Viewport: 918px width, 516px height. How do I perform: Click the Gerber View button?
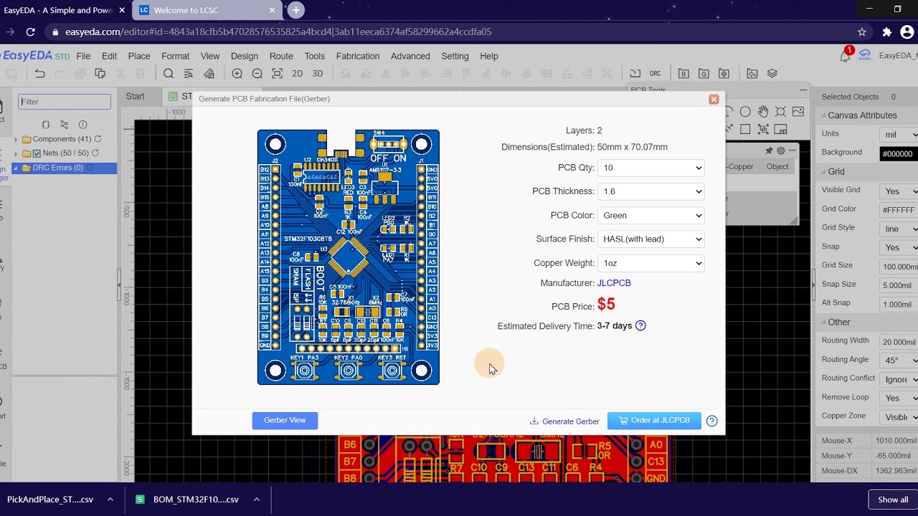285,421
